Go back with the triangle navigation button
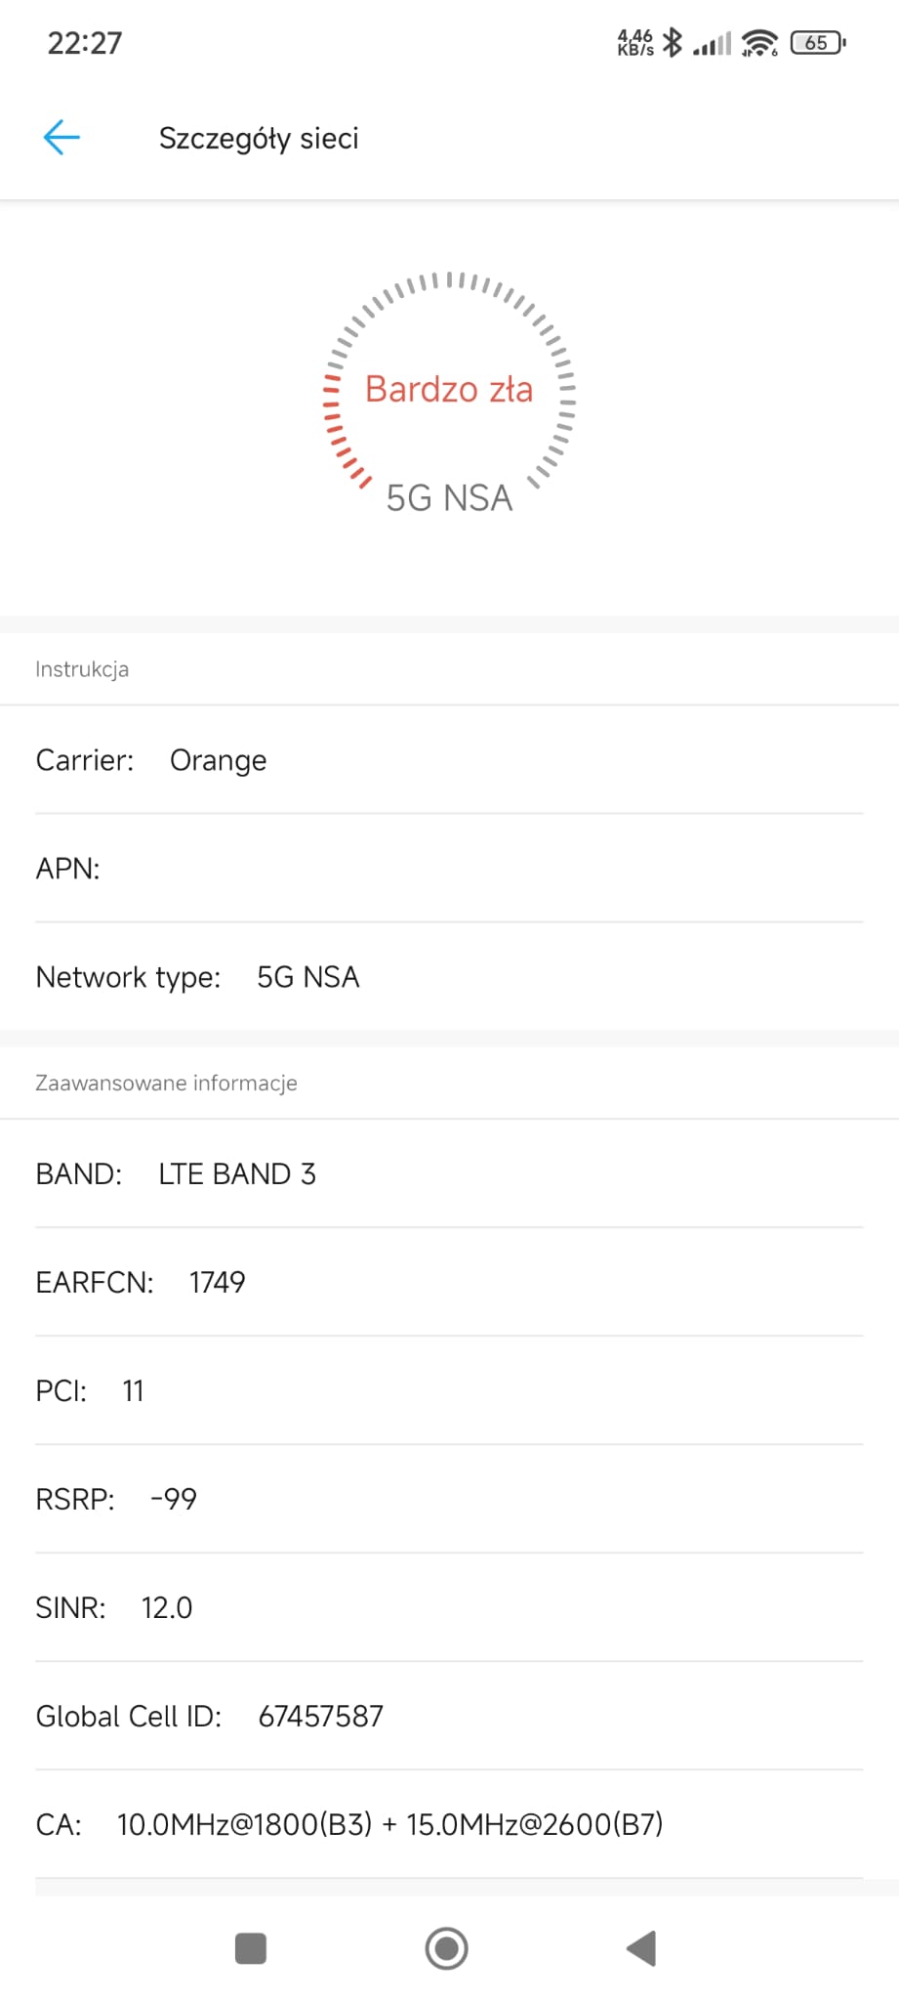The height and width of the screenshot is (2001, 899). point(641,1948)
